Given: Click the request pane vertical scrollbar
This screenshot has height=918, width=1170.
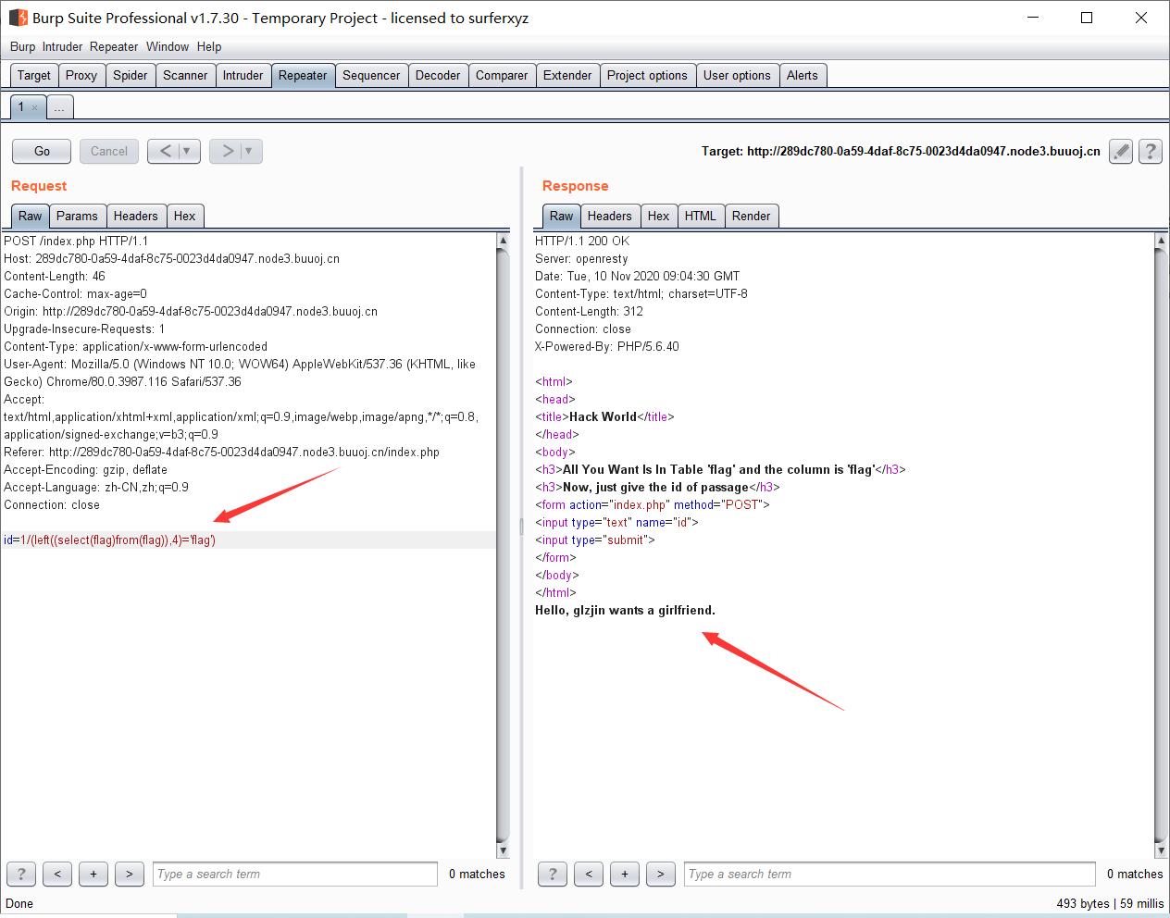Looking at the screenshot, I should click(504, 546).
